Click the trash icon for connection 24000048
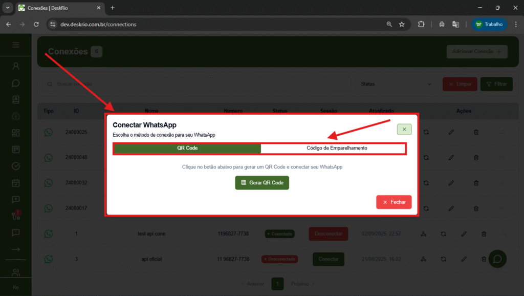 point(476,158)
